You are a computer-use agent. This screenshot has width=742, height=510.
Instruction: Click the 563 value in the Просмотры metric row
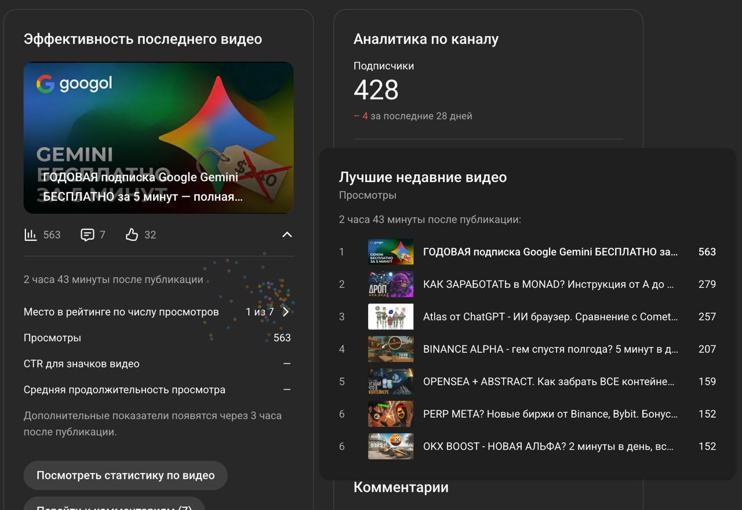point(282,338)
